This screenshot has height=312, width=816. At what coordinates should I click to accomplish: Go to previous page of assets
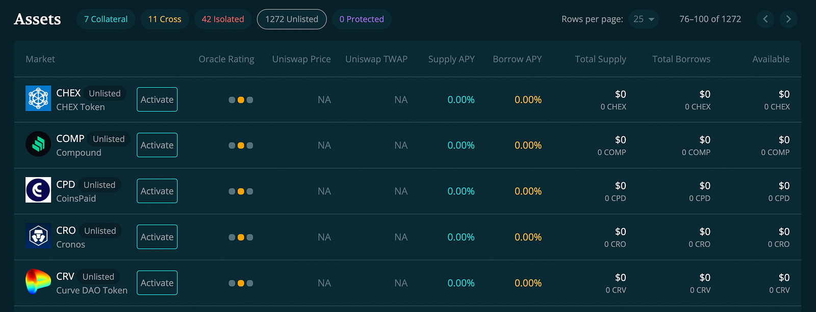click(x=766, y=19)
